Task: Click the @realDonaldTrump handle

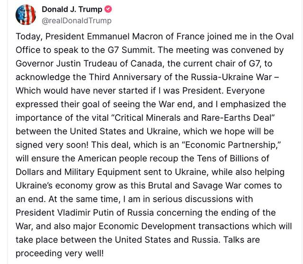Action: (x=76, y=20)
